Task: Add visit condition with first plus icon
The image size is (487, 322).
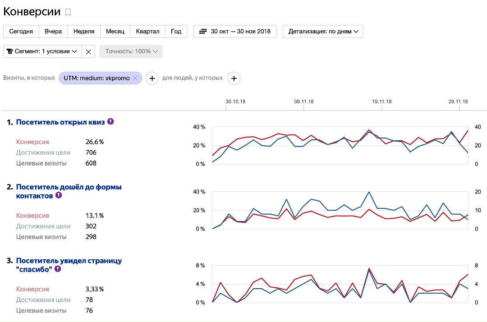Action: point(152,78)
